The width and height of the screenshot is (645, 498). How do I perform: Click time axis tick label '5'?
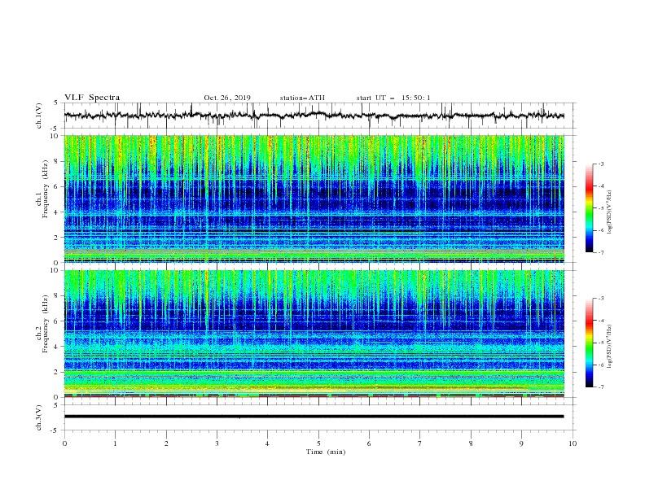318,443
